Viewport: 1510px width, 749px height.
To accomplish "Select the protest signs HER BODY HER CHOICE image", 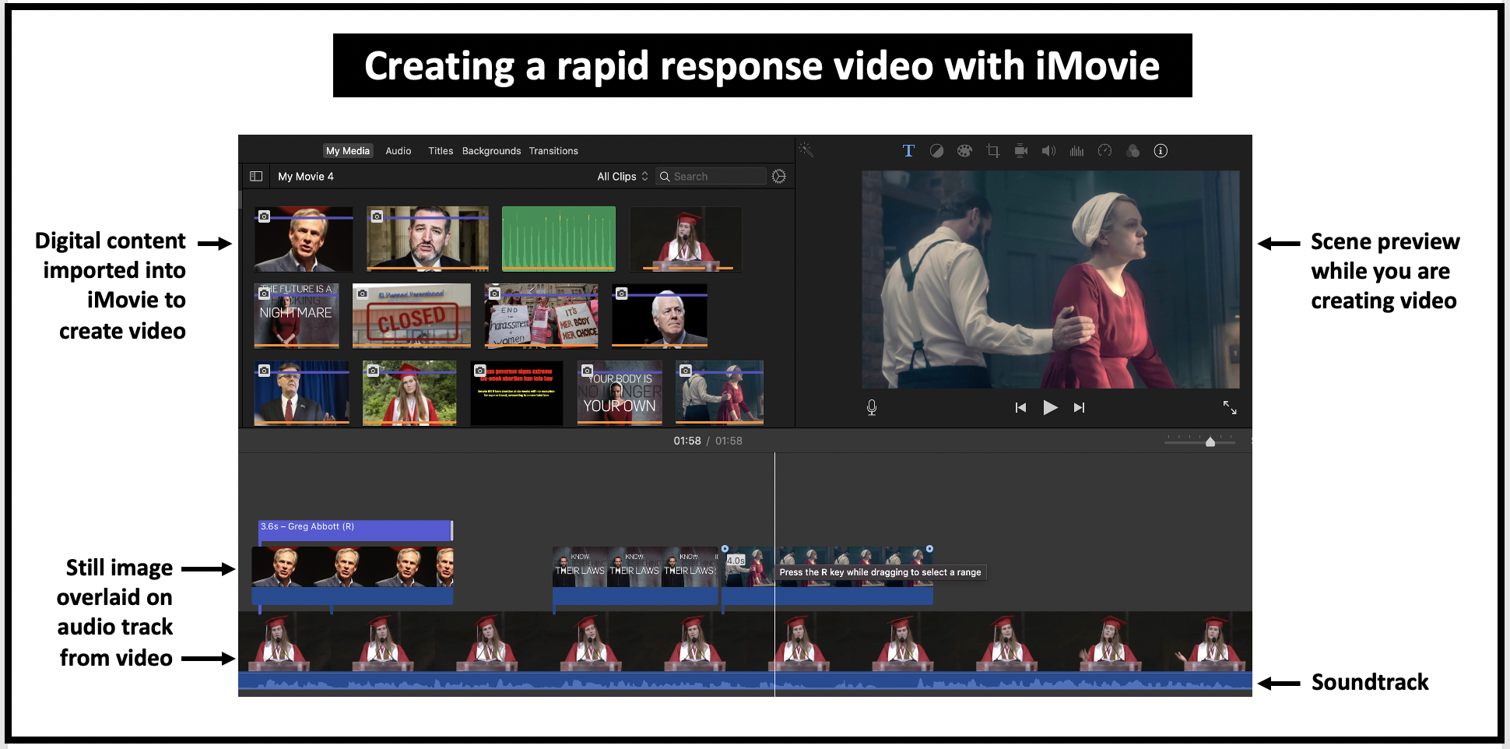I will coord(541,315).
